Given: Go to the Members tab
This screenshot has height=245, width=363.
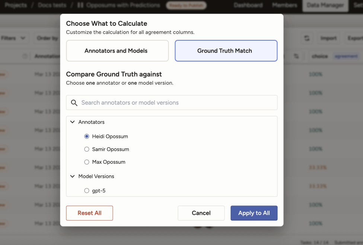Looking at the screenshot, I should [284, 5].
